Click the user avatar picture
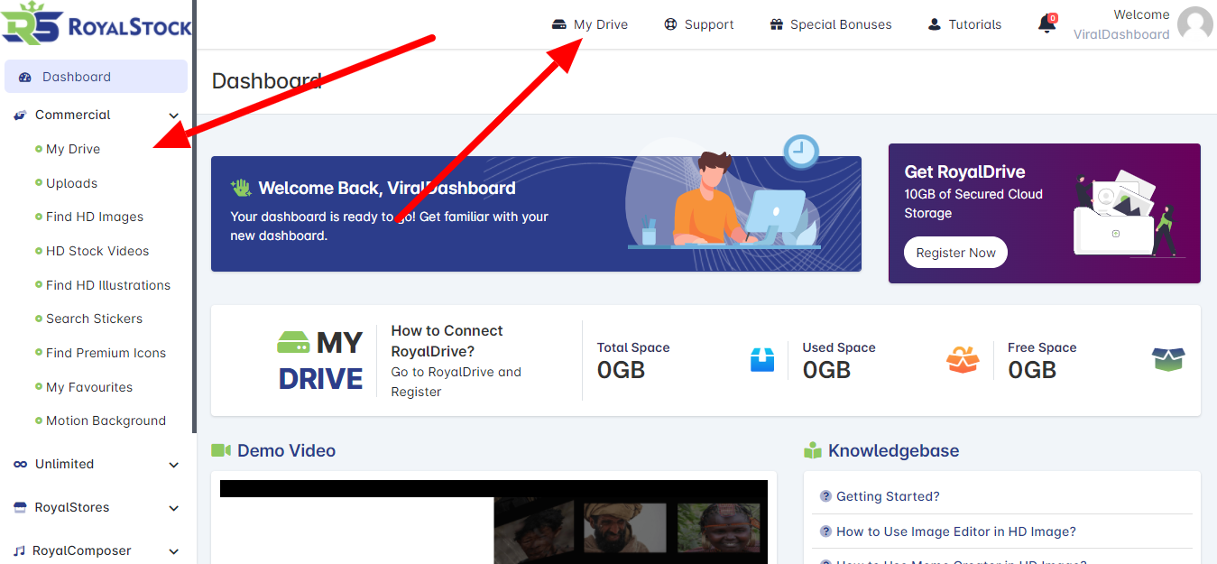The image size is (1217, 564). pyautogui.click(x=1195, y=23)
